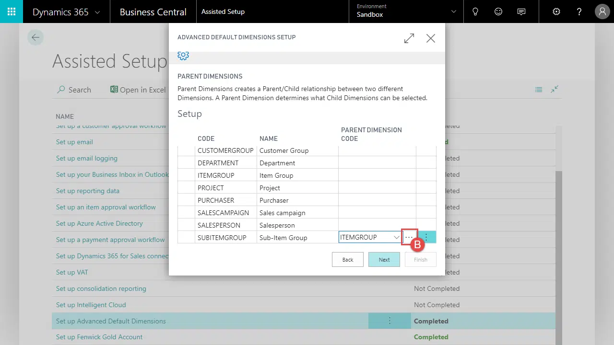Viewport: 614px width, 345px height.
Task: Open row menu for SUBITEMGROUP line
Action: (x=426, y=237)
